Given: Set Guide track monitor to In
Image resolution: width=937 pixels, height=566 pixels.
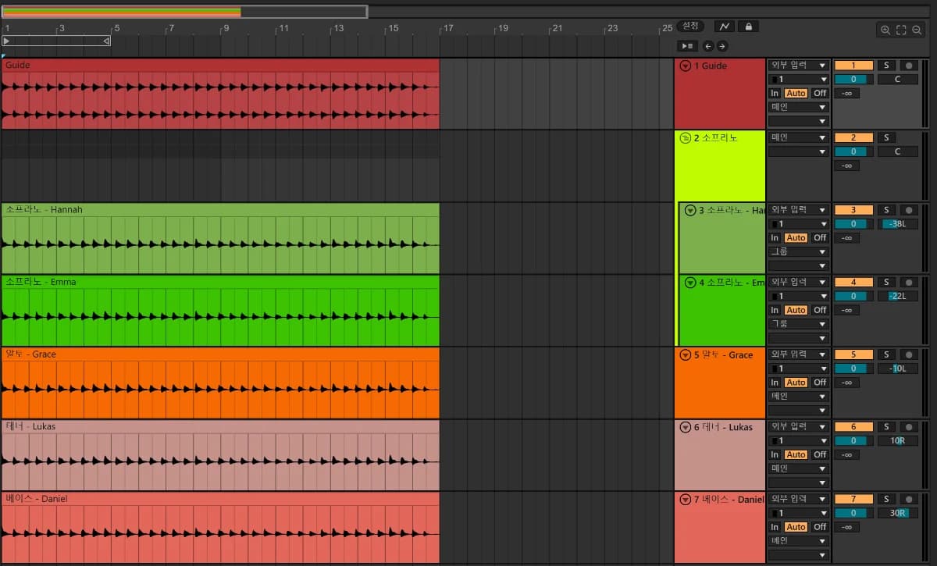Looking at the screenshot, I should [x=775, y=93].
